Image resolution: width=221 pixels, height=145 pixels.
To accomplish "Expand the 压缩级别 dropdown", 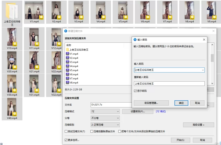I will (105, 125).
